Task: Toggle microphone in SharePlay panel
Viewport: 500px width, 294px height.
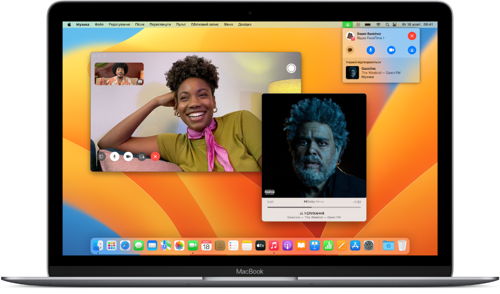Action: coord(370,50)
